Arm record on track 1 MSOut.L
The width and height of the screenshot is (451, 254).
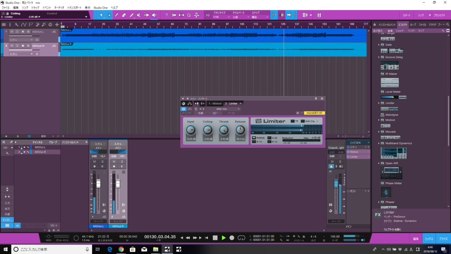tap(23, 32)
